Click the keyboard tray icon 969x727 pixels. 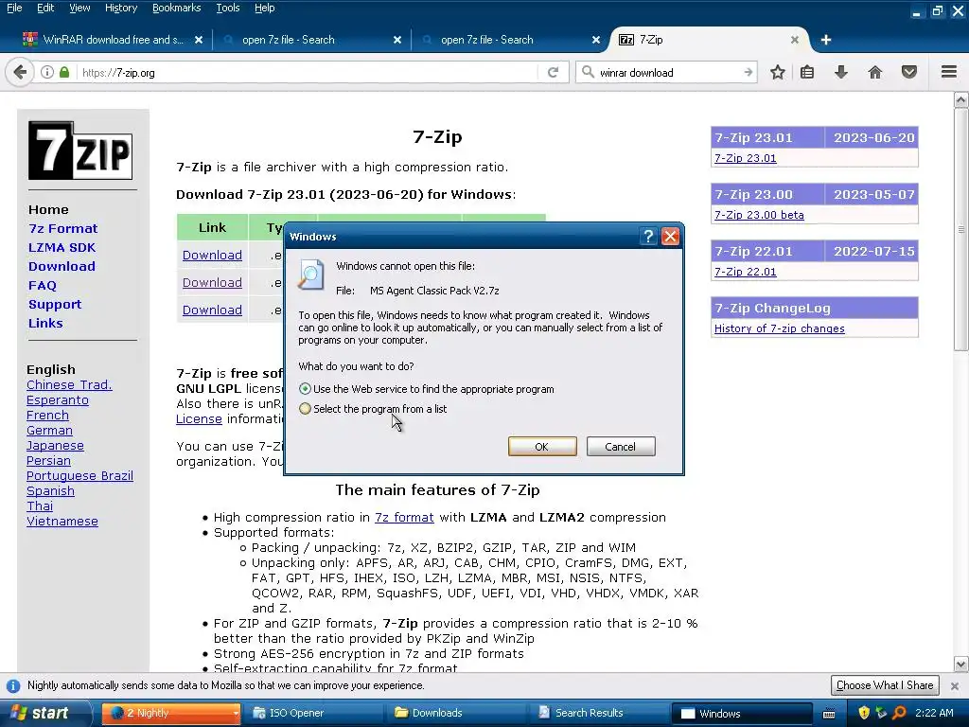click(829, 714)
